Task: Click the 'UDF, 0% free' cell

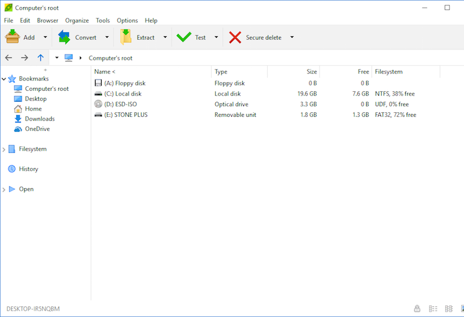Action: point(392,105)
